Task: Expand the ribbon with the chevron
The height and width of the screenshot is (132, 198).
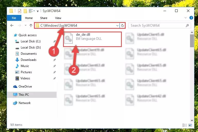Action: (185, 18)
